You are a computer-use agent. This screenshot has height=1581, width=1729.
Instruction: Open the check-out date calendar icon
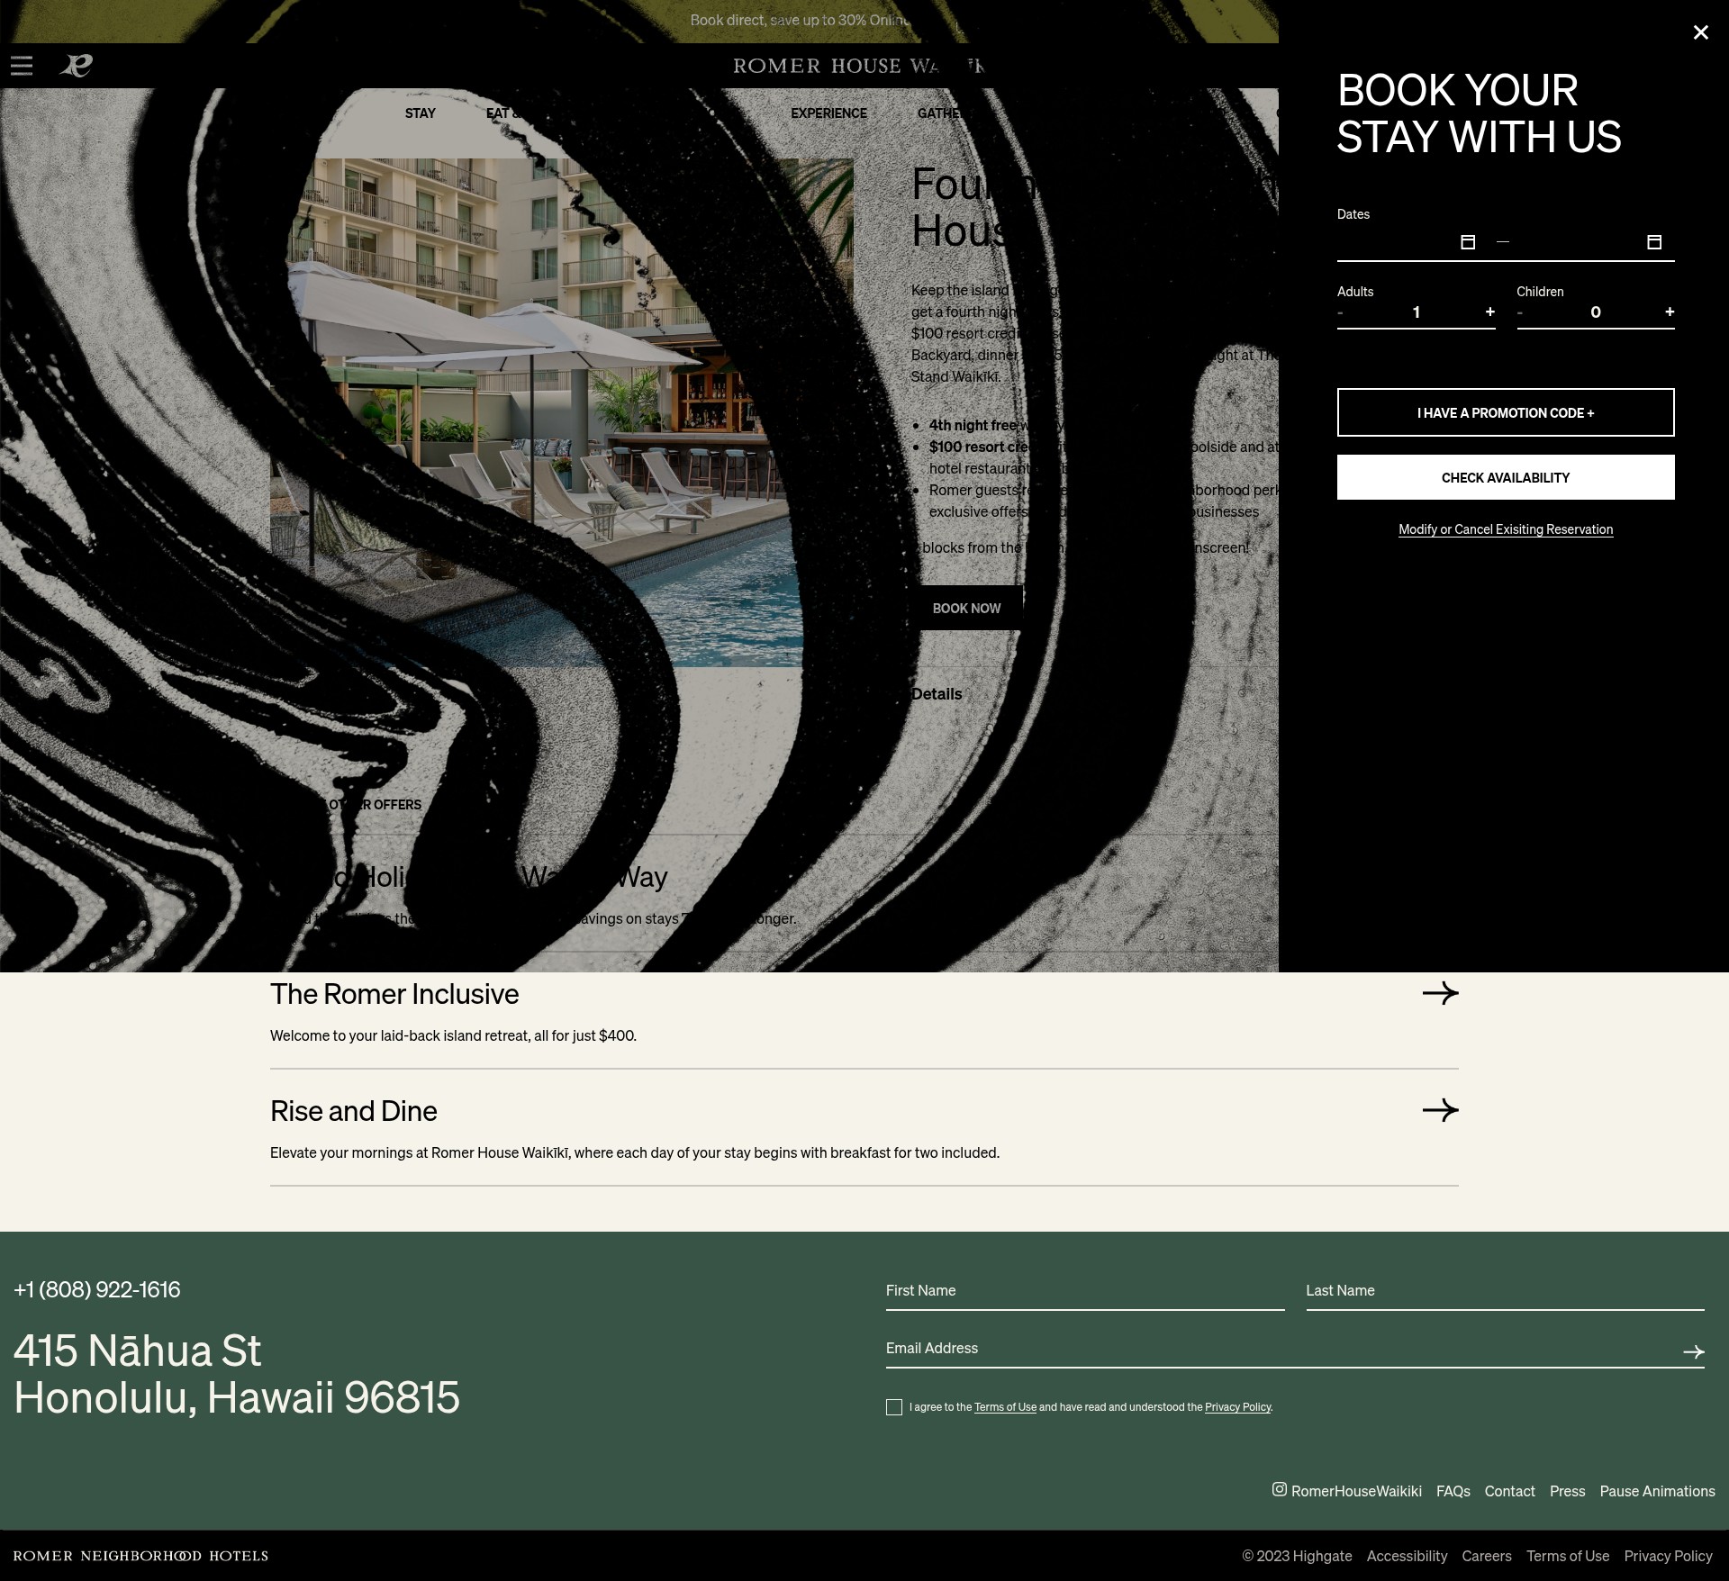(1654, 242)
